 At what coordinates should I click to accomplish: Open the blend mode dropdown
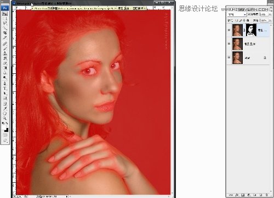click(x=237, y=14)
